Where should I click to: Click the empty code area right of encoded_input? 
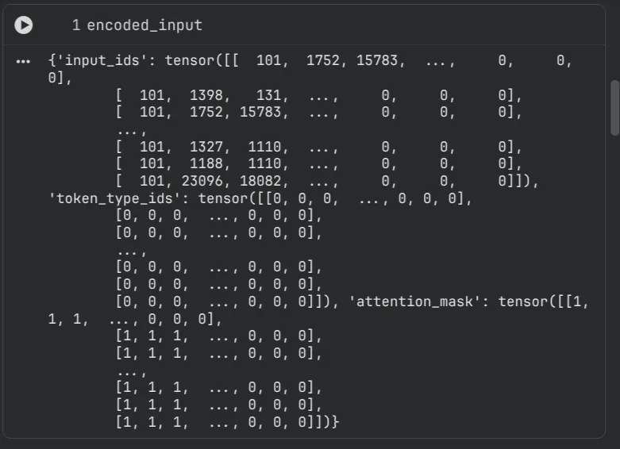coord(397,25)
